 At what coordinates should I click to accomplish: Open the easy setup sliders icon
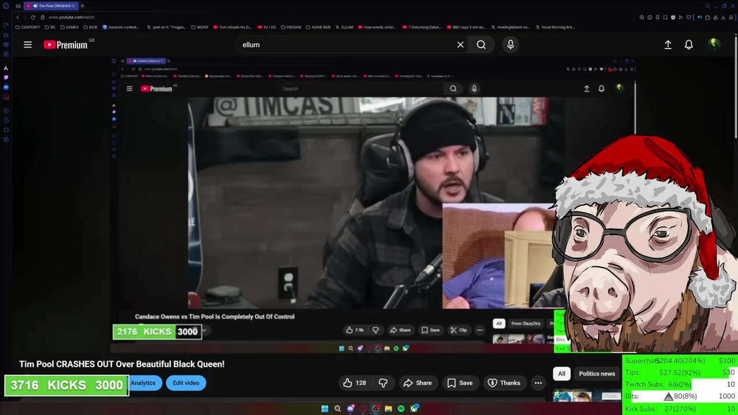(x=731, y=17)
